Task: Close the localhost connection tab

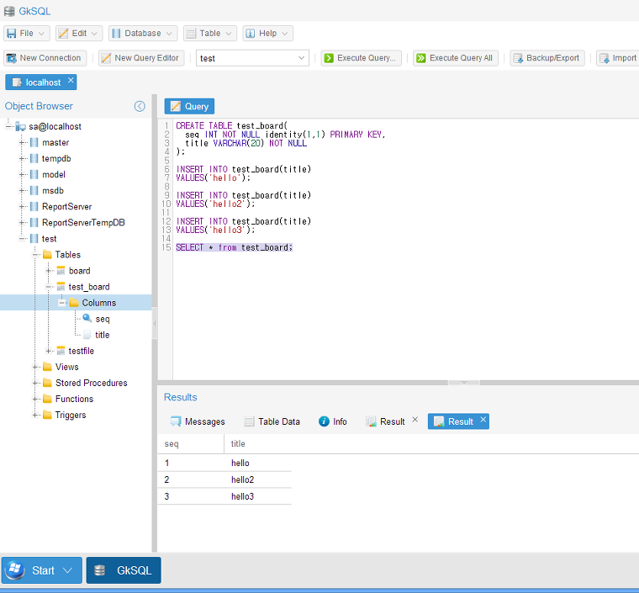Action: 71,80
